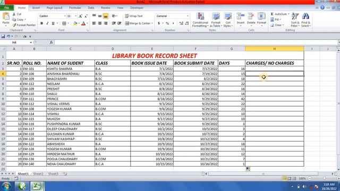Viewport: 340px width, 191px height.
Task: Click the Auto Fill Options icon below table
Action: (248, 169)
